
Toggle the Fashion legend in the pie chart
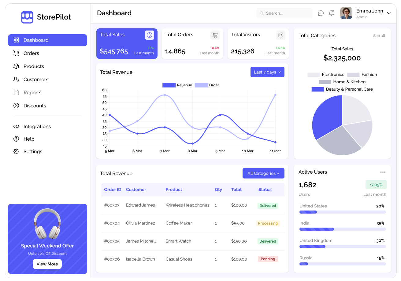click(362, 74)
